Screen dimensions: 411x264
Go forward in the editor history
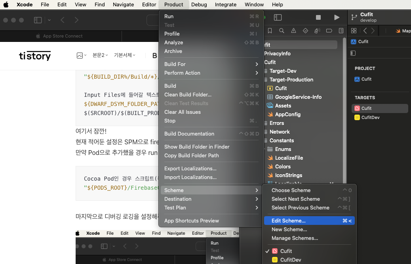(x=373, y=30)
